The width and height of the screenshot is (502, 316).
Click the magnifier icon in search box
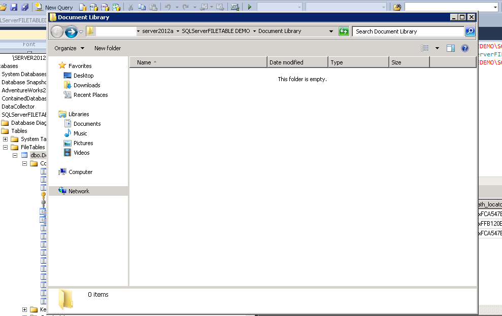(470, 31)
